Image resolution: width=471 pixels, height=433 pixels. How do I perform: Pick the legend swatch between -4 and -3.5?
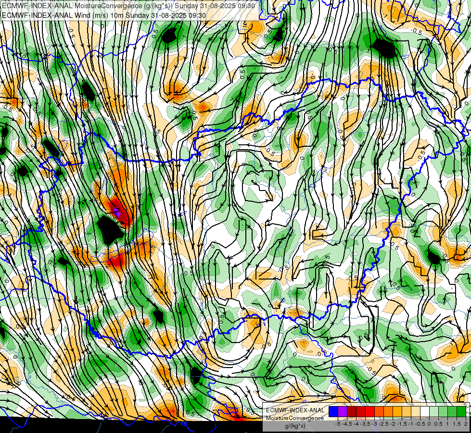[x=361, y=412]
